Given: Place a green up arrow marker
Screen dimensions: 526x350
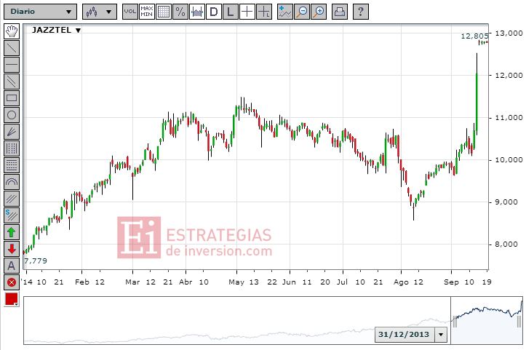Looking at the screenshot, I should point(12,232).
